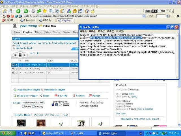Open the Standalone Player link
This screenshot has height=136, width=181.
click(x=26, y=96)
